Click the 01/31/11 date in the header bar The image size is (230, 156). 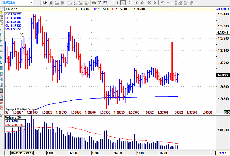11,9
